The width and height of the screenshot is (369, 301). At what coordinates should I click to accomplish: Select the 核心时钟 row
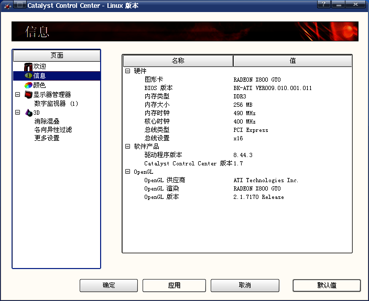coord(157,121)
